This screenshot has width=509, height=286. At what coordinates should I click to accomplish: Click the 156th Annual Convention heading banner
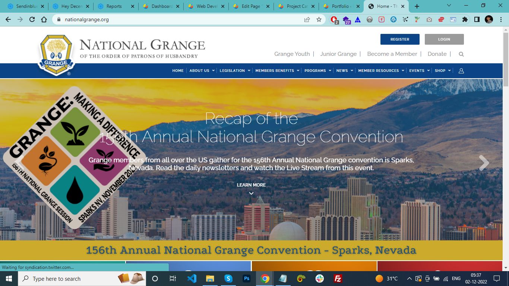pos(251,250)
